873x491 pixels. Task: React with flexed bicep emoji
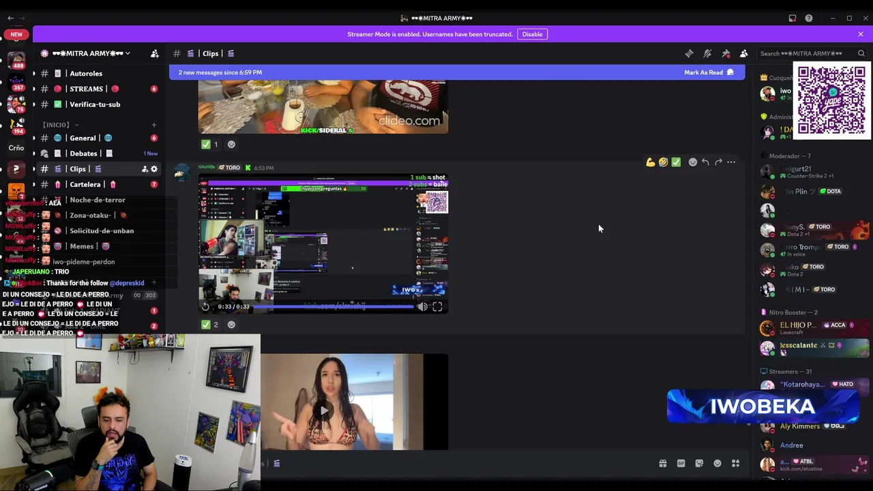[651, 162]
